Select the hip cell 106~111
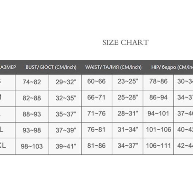 coord(159,145)
